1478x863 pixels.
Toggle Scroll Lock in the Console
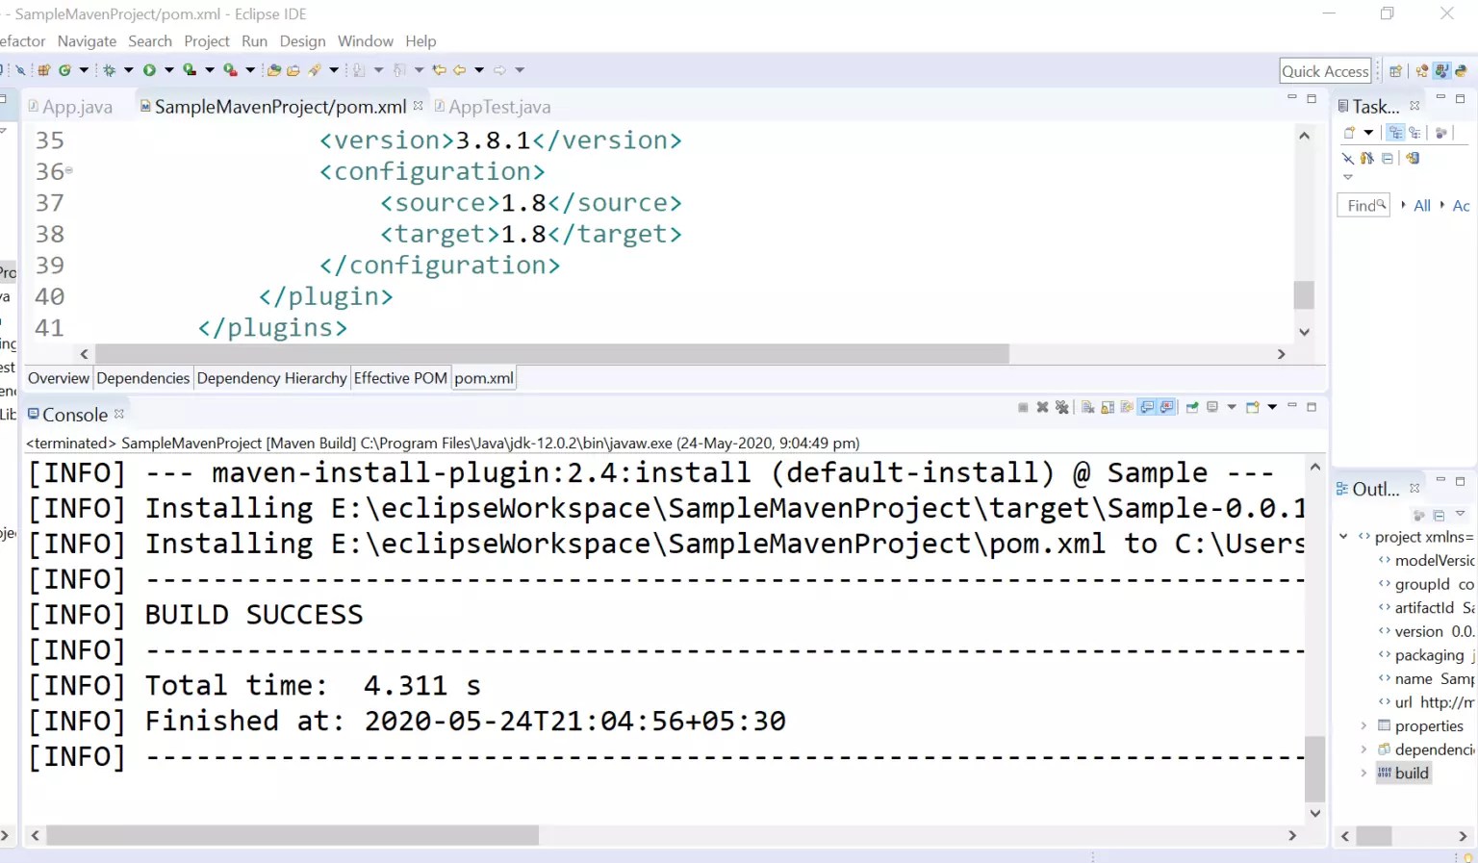coord(1106,407)
